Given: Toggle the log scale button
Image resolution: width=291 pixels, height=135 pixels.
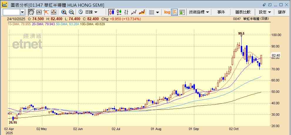Looking at the screenshot, I should coord(167,12).
